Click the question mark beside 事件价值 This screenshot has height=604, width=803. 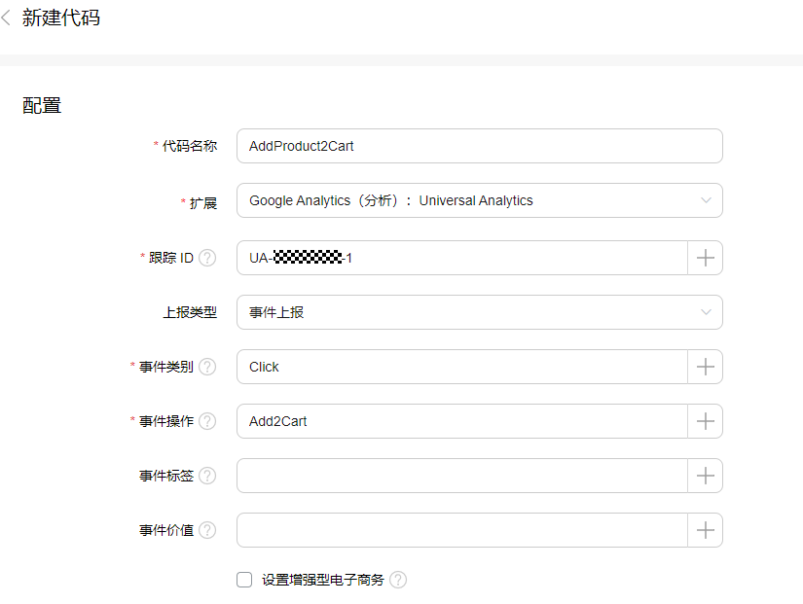(x=207, y=530)
